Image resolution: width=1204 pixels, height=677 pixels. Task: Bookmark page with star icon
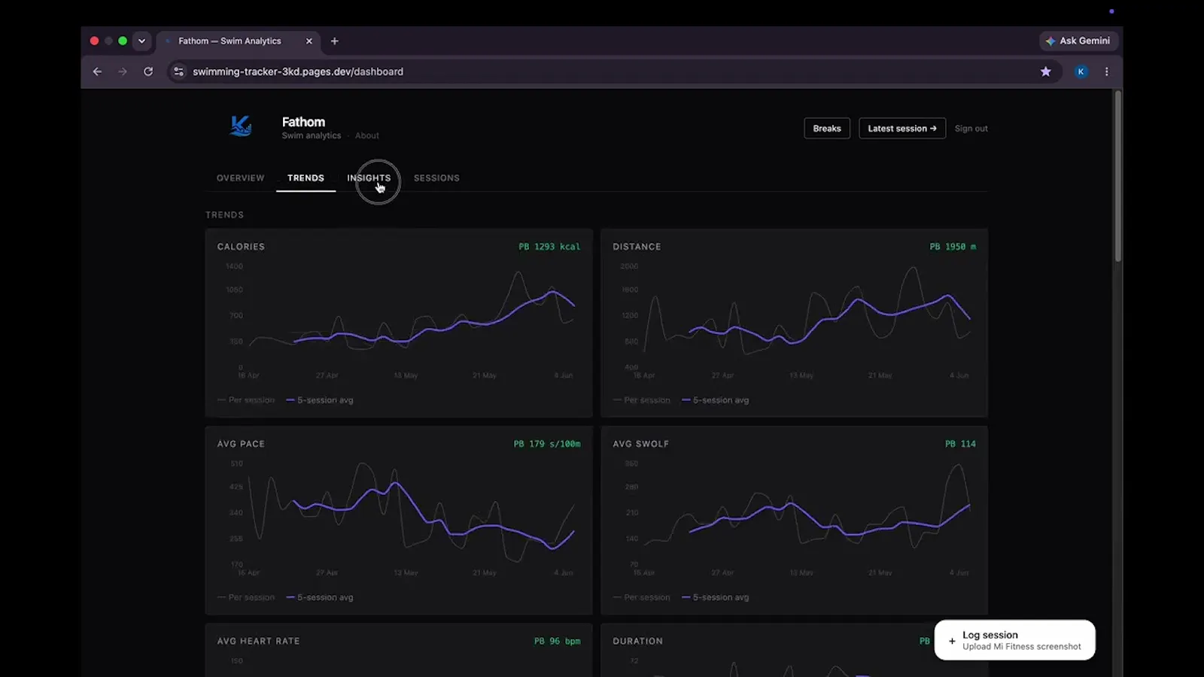pyautogui.click(x=1045, y=71)
